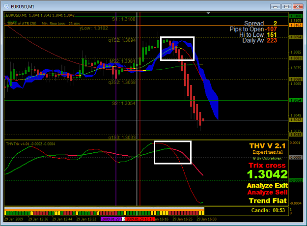Image resolution: width=307 pixels, height=226 pixels.
Task: Click the red 2009.01.29 16:13 time tag
Action: [x=140, y=219]
